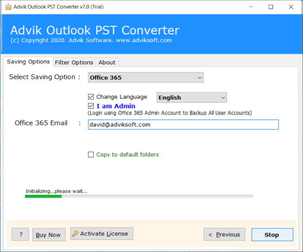Viewport: 303px width, 252px height.
Task: Click the initializing progress bar
Action: point(138,196)
